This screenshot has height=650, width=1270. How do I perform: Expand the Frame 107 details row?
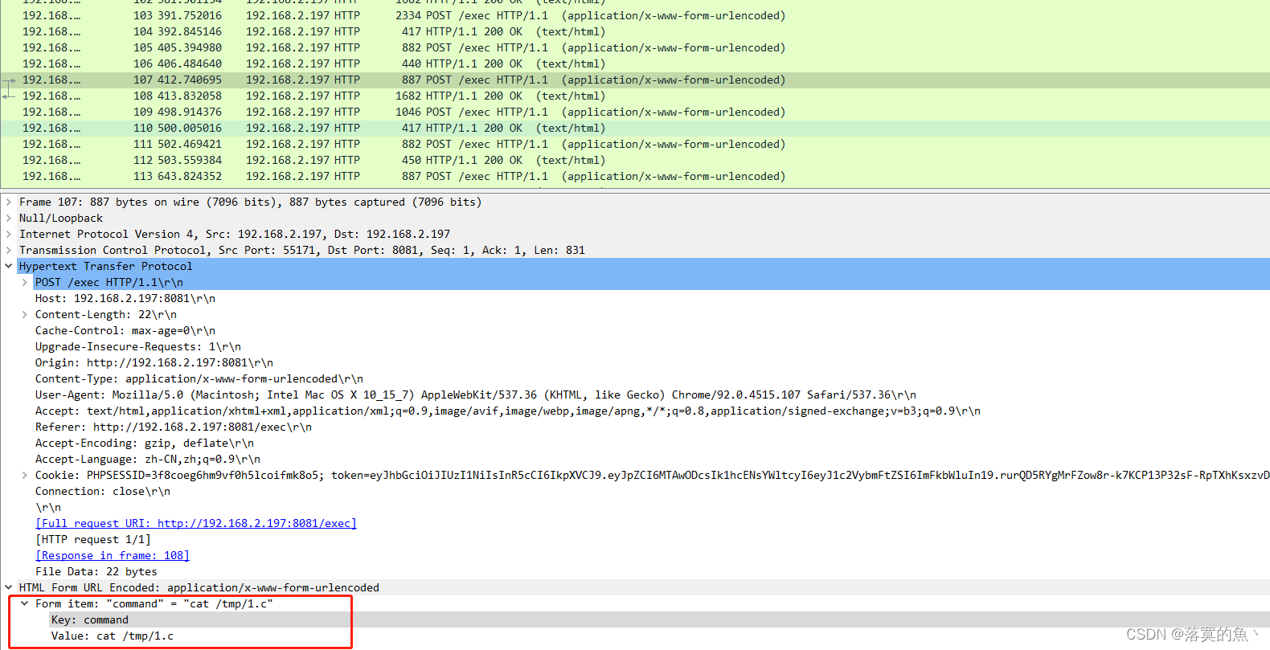(9, 202)
